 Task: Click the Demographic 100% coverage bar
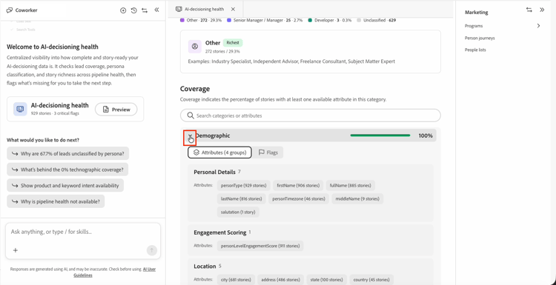pos(380,135)
